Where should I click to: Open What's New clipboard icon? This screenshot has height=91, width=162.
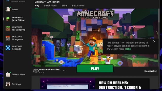click(8, 74)
